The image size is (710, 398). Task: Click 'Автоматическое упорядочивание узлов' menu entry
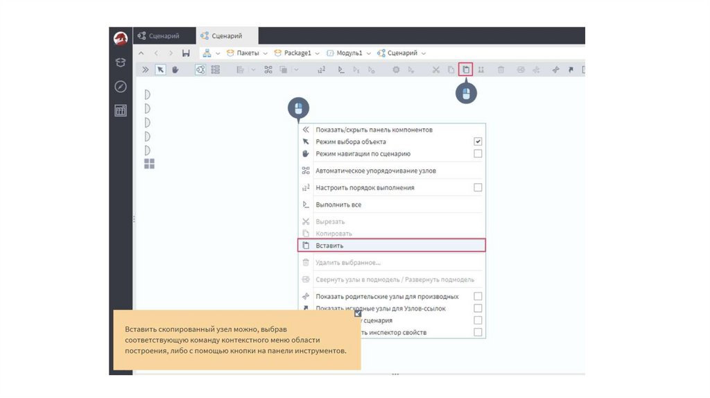375,171
